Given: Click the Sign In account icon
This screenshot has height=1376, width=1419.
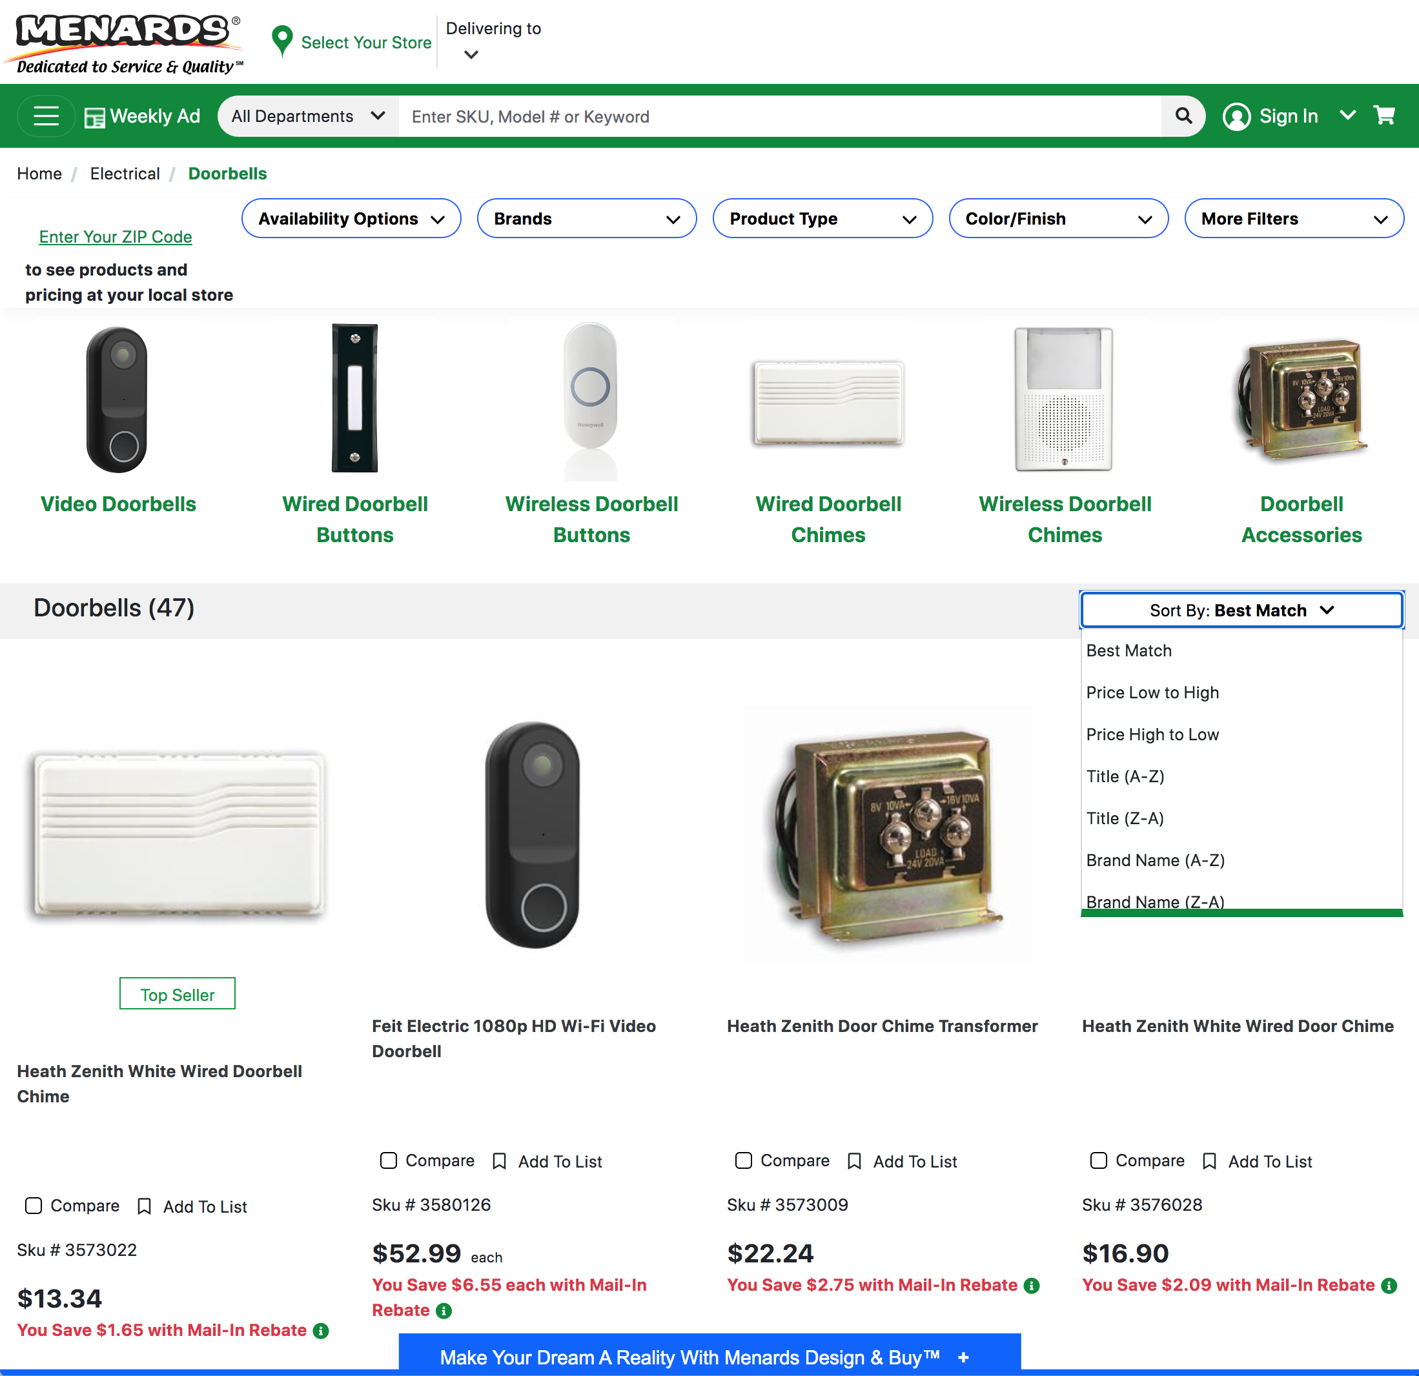Looking at the screenshot, I should pyautogui.click(x=1238, y=116).
